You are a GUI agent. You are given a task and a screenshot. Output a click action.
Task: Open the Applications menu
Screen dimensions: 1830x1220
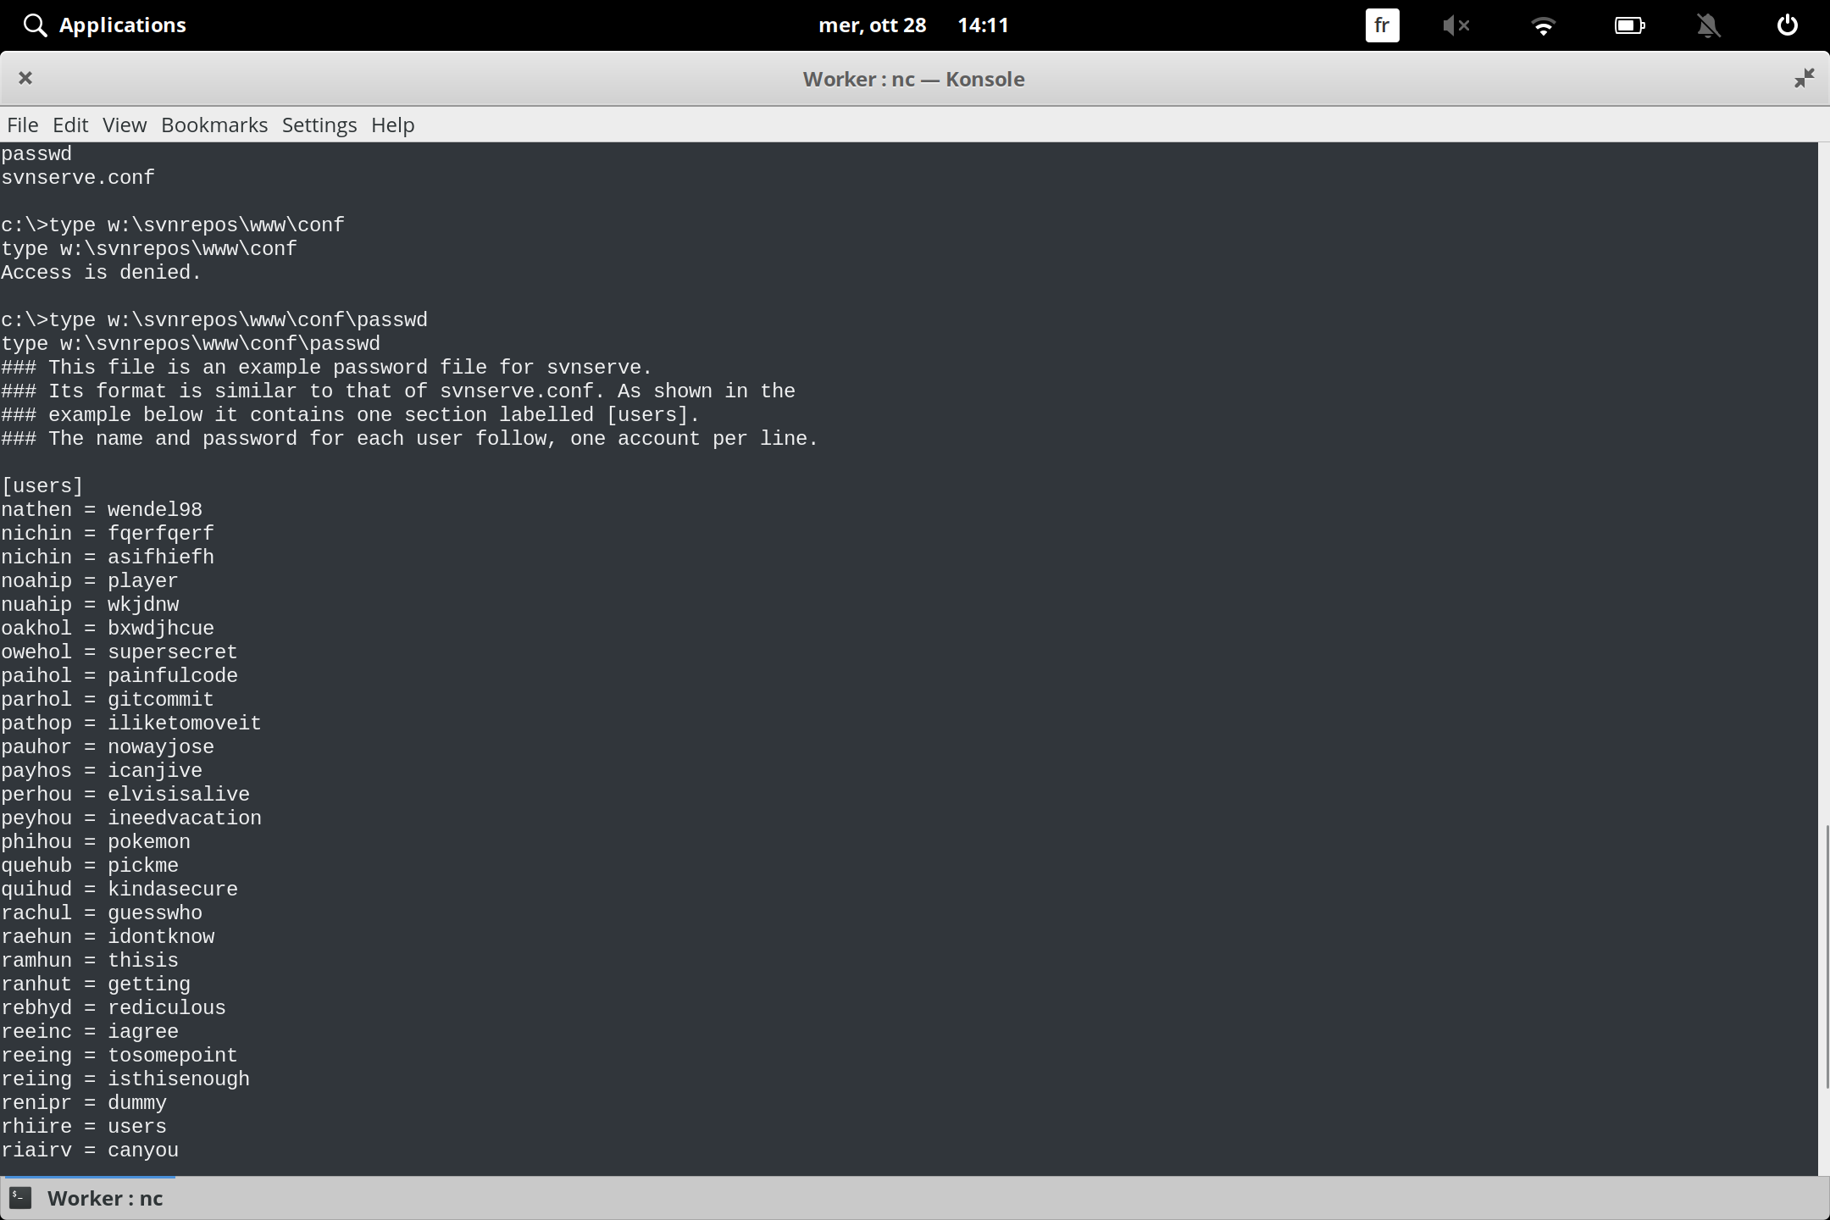click(122, 25)
